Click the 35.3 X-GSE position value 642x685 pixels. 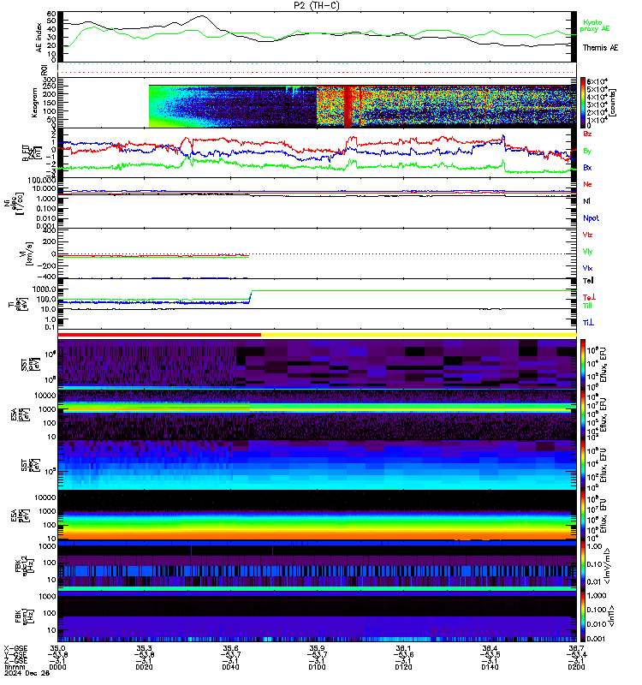click(144, 648)
